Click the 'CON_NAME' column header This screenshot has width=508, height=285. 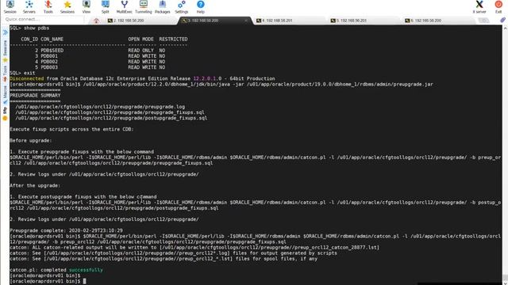click(x=52, y=39)
